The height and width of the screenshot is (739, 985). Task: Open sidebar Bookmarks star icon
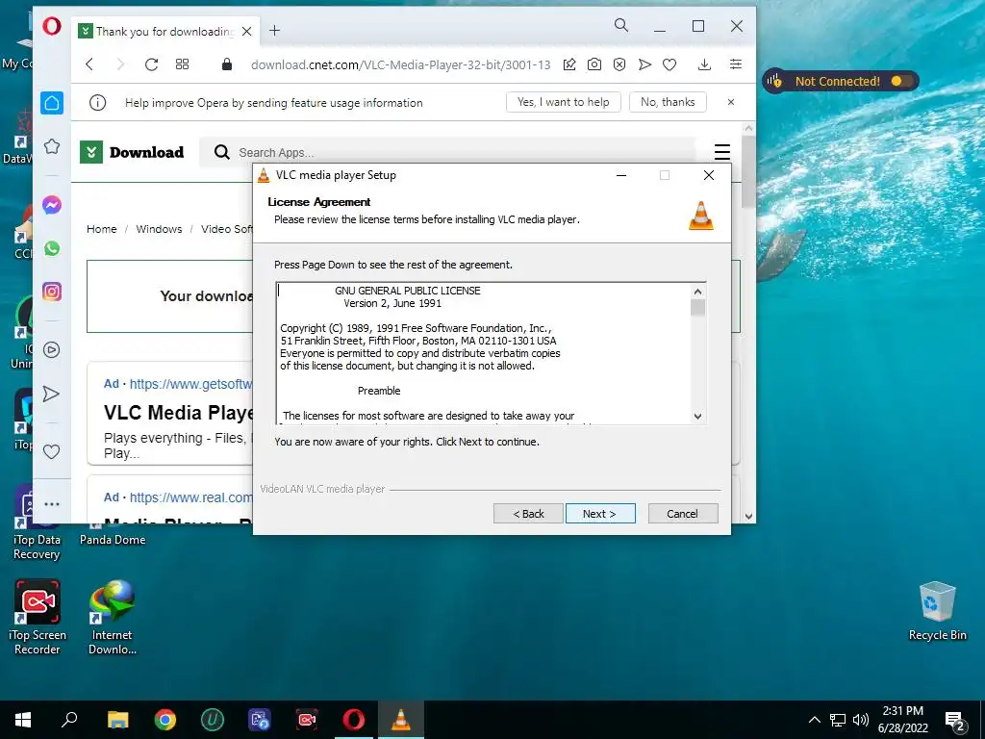coord(52,146)
